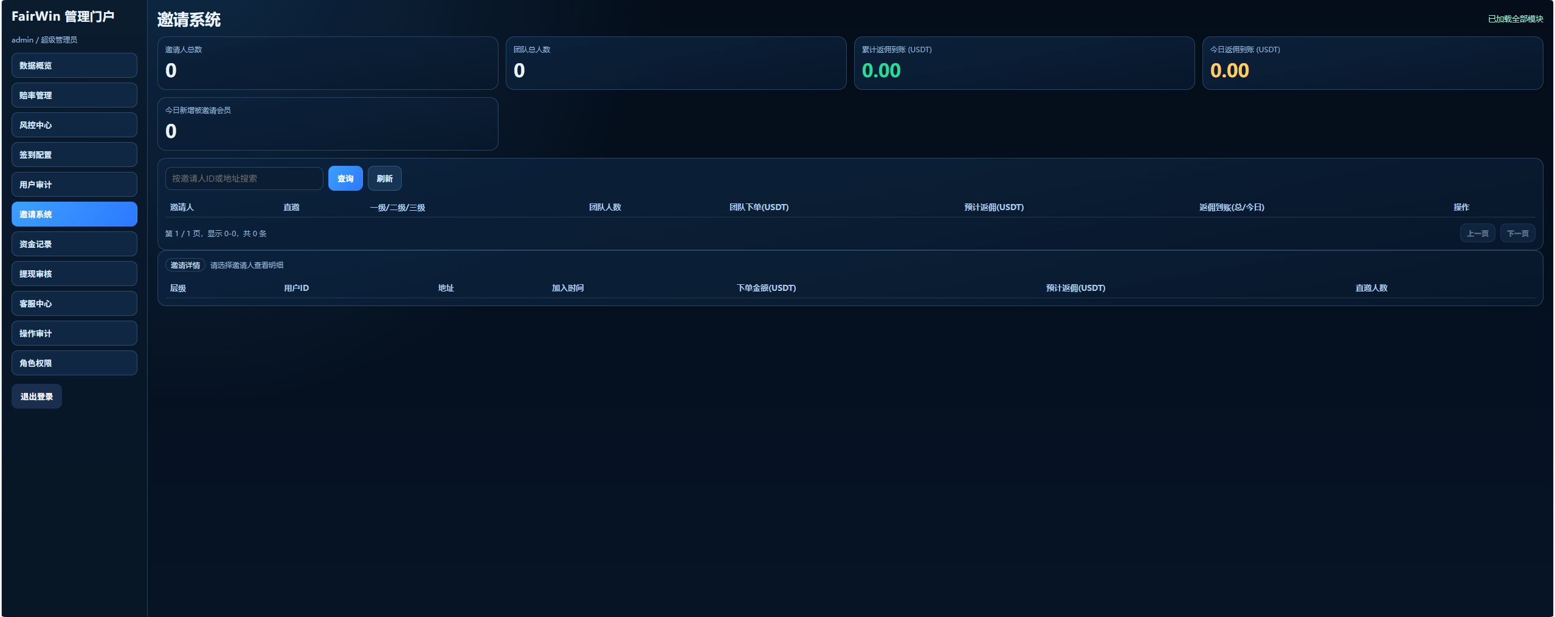Navigate to 资金记录
Screen dimensions: 1555x617
(74, 244)
